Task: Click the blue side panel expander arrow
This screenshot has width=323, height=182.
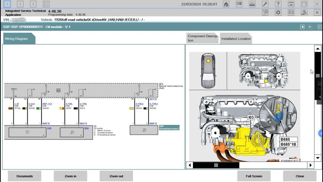Action: (321, 133)
